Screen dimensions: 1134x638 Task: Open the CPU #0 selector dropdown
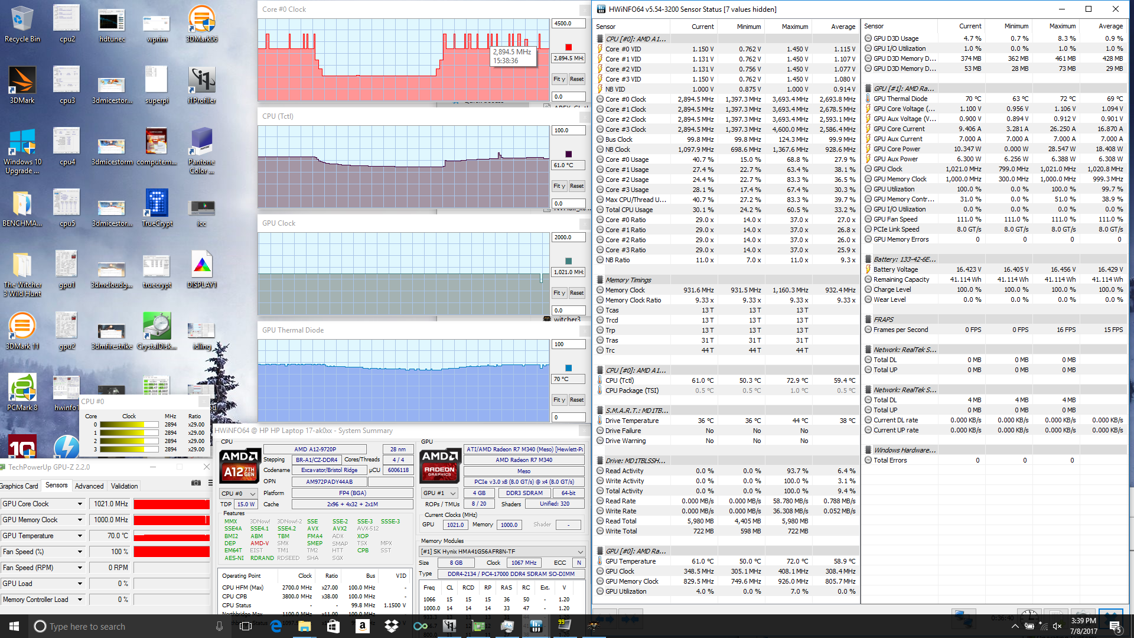239,493
